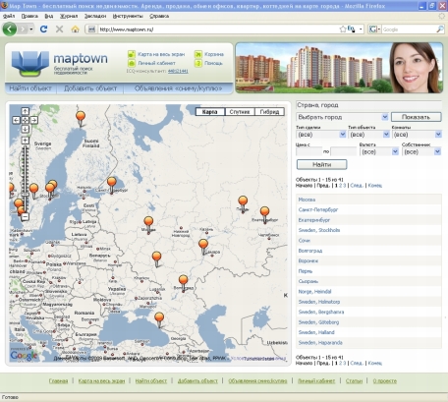The height and width of the screenshot is (402, 448).
Task: Pan the map up with arrow
Action: coord(26,111)
